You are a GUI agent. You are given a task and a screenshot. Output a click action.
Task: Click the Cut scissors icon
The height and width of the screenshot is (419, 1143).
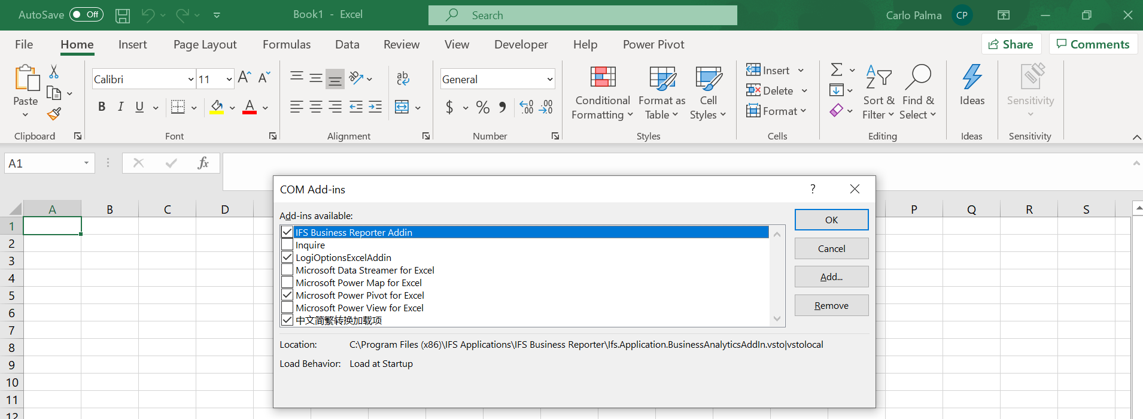click(54, 72)
